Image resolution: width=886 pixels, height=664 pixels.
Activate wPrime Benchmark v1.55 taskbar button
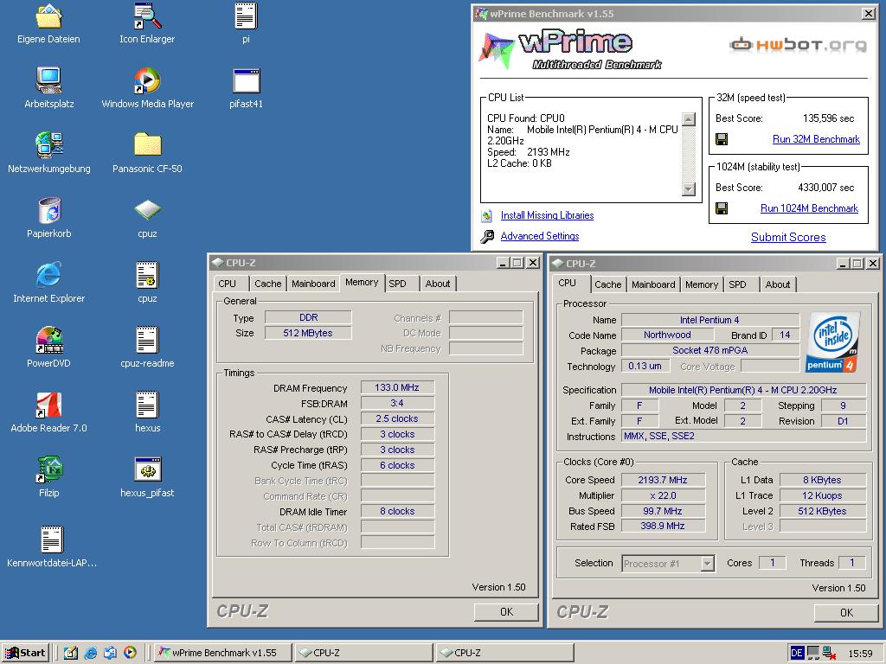point(224,653)
